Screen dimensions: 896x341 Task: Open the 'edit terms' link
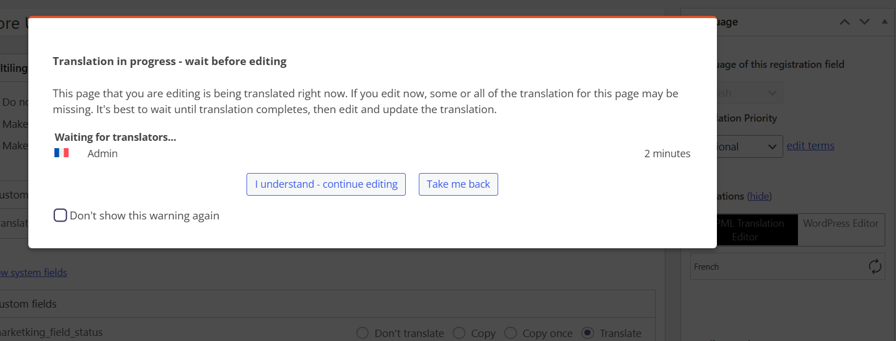[810, 145]
